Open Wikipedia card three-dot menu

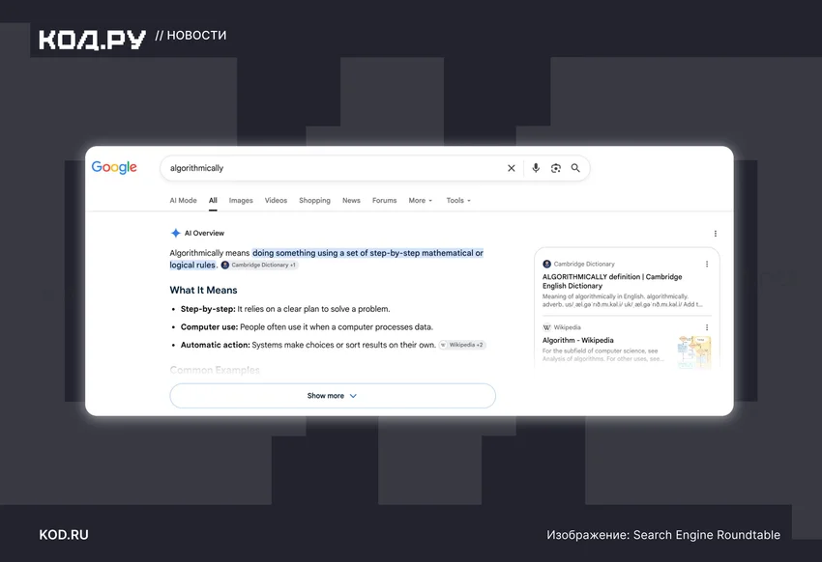tap(707, 327)
